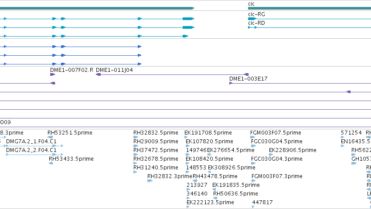Click the DME1-007F02.R purple arrow glyph
Viewport: 371px width, 209px height.
pyautogui.click(x=52, y=74)
